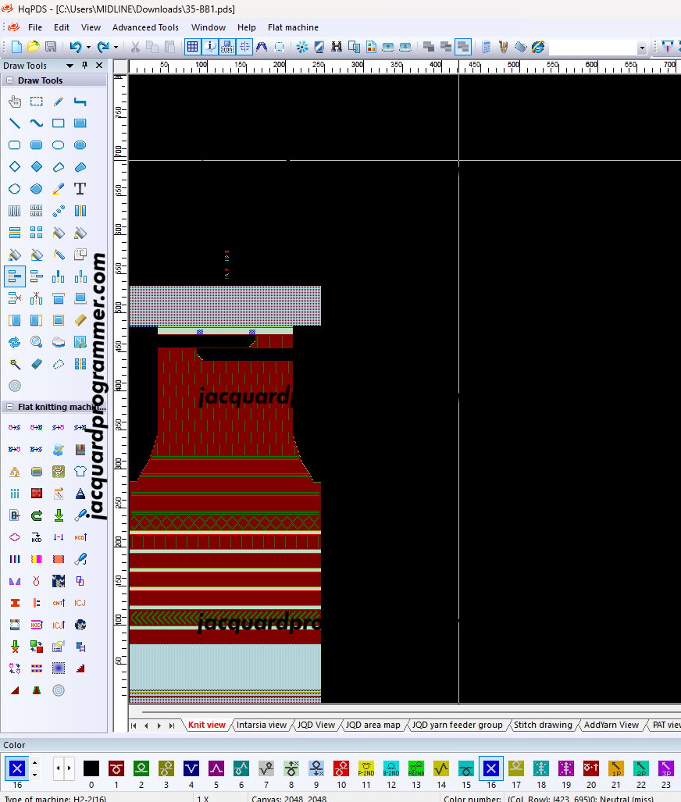Viewport: 681px width, 802px height.
Task: Collapse the Flat knitting machine section
Action: click(x=10, y=407)
